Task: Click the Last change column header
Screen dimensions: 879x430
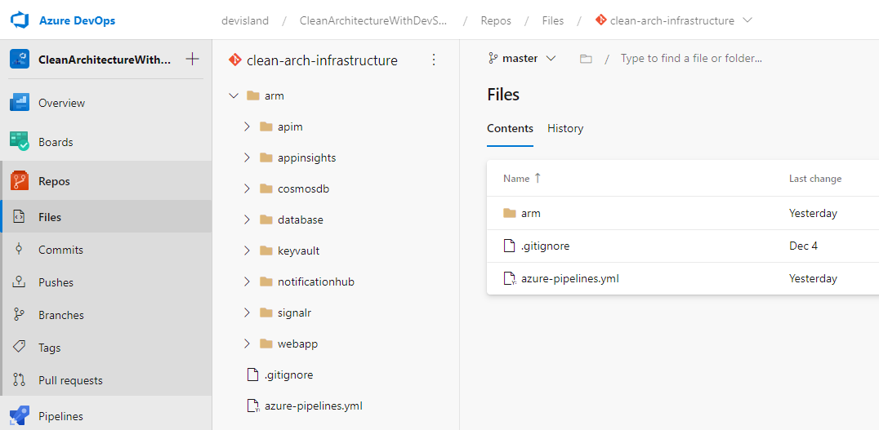Action: point(815,179)
